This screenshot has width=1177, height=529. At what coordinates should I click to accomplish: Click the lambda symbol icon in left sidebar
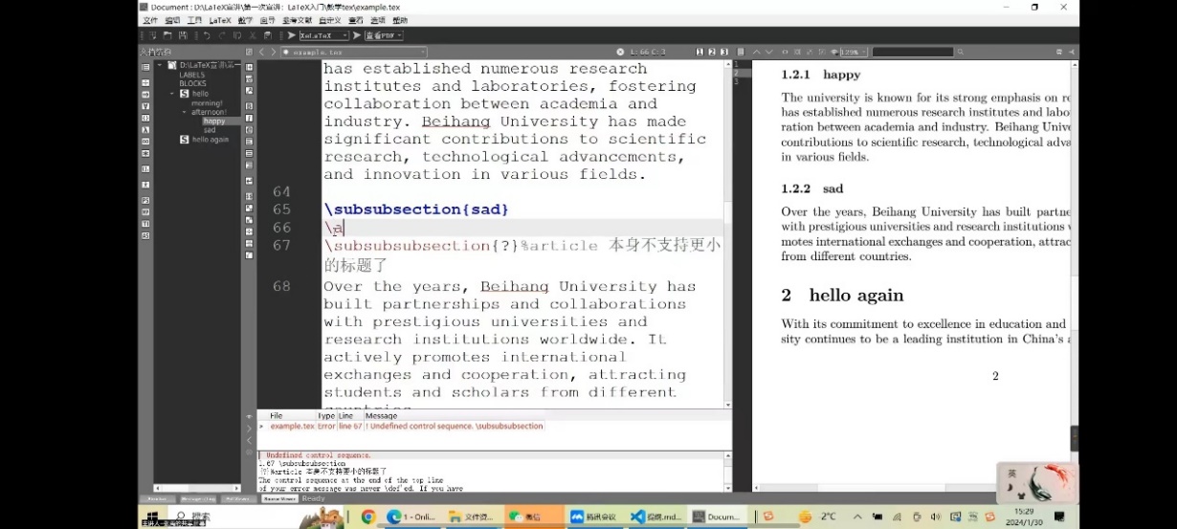pos(145,129)
